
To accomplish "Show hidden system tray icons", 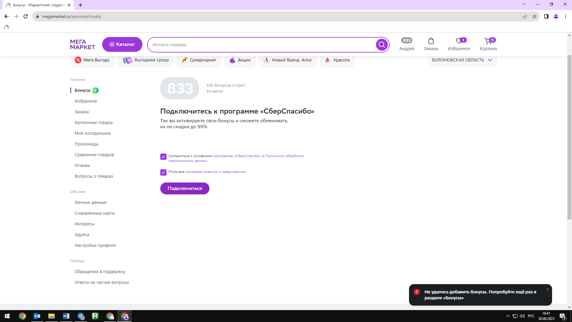I will [508, 316].
